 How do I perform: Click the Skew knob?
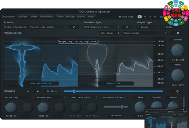(x=140, y=107)
